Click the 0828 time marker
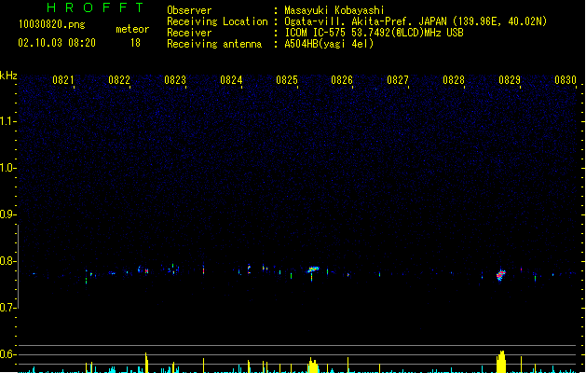The width and height of the screenshot is (586, 373). [454, 80]
